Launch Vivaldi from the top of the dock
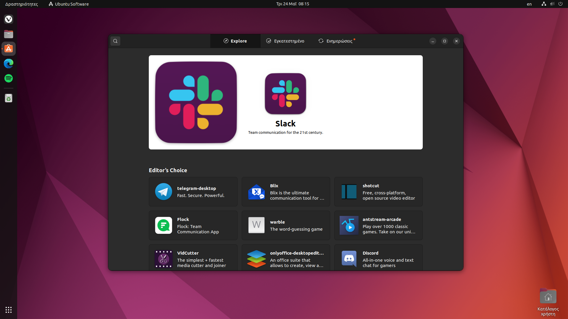The width and height of the screenshot is (568, 319). tap(8, 19)
